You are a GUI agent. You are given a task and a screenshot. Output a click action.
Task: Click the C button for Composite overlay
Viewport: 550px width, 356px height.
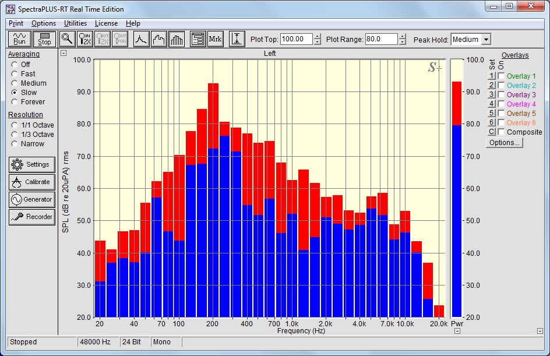[491, 132]
